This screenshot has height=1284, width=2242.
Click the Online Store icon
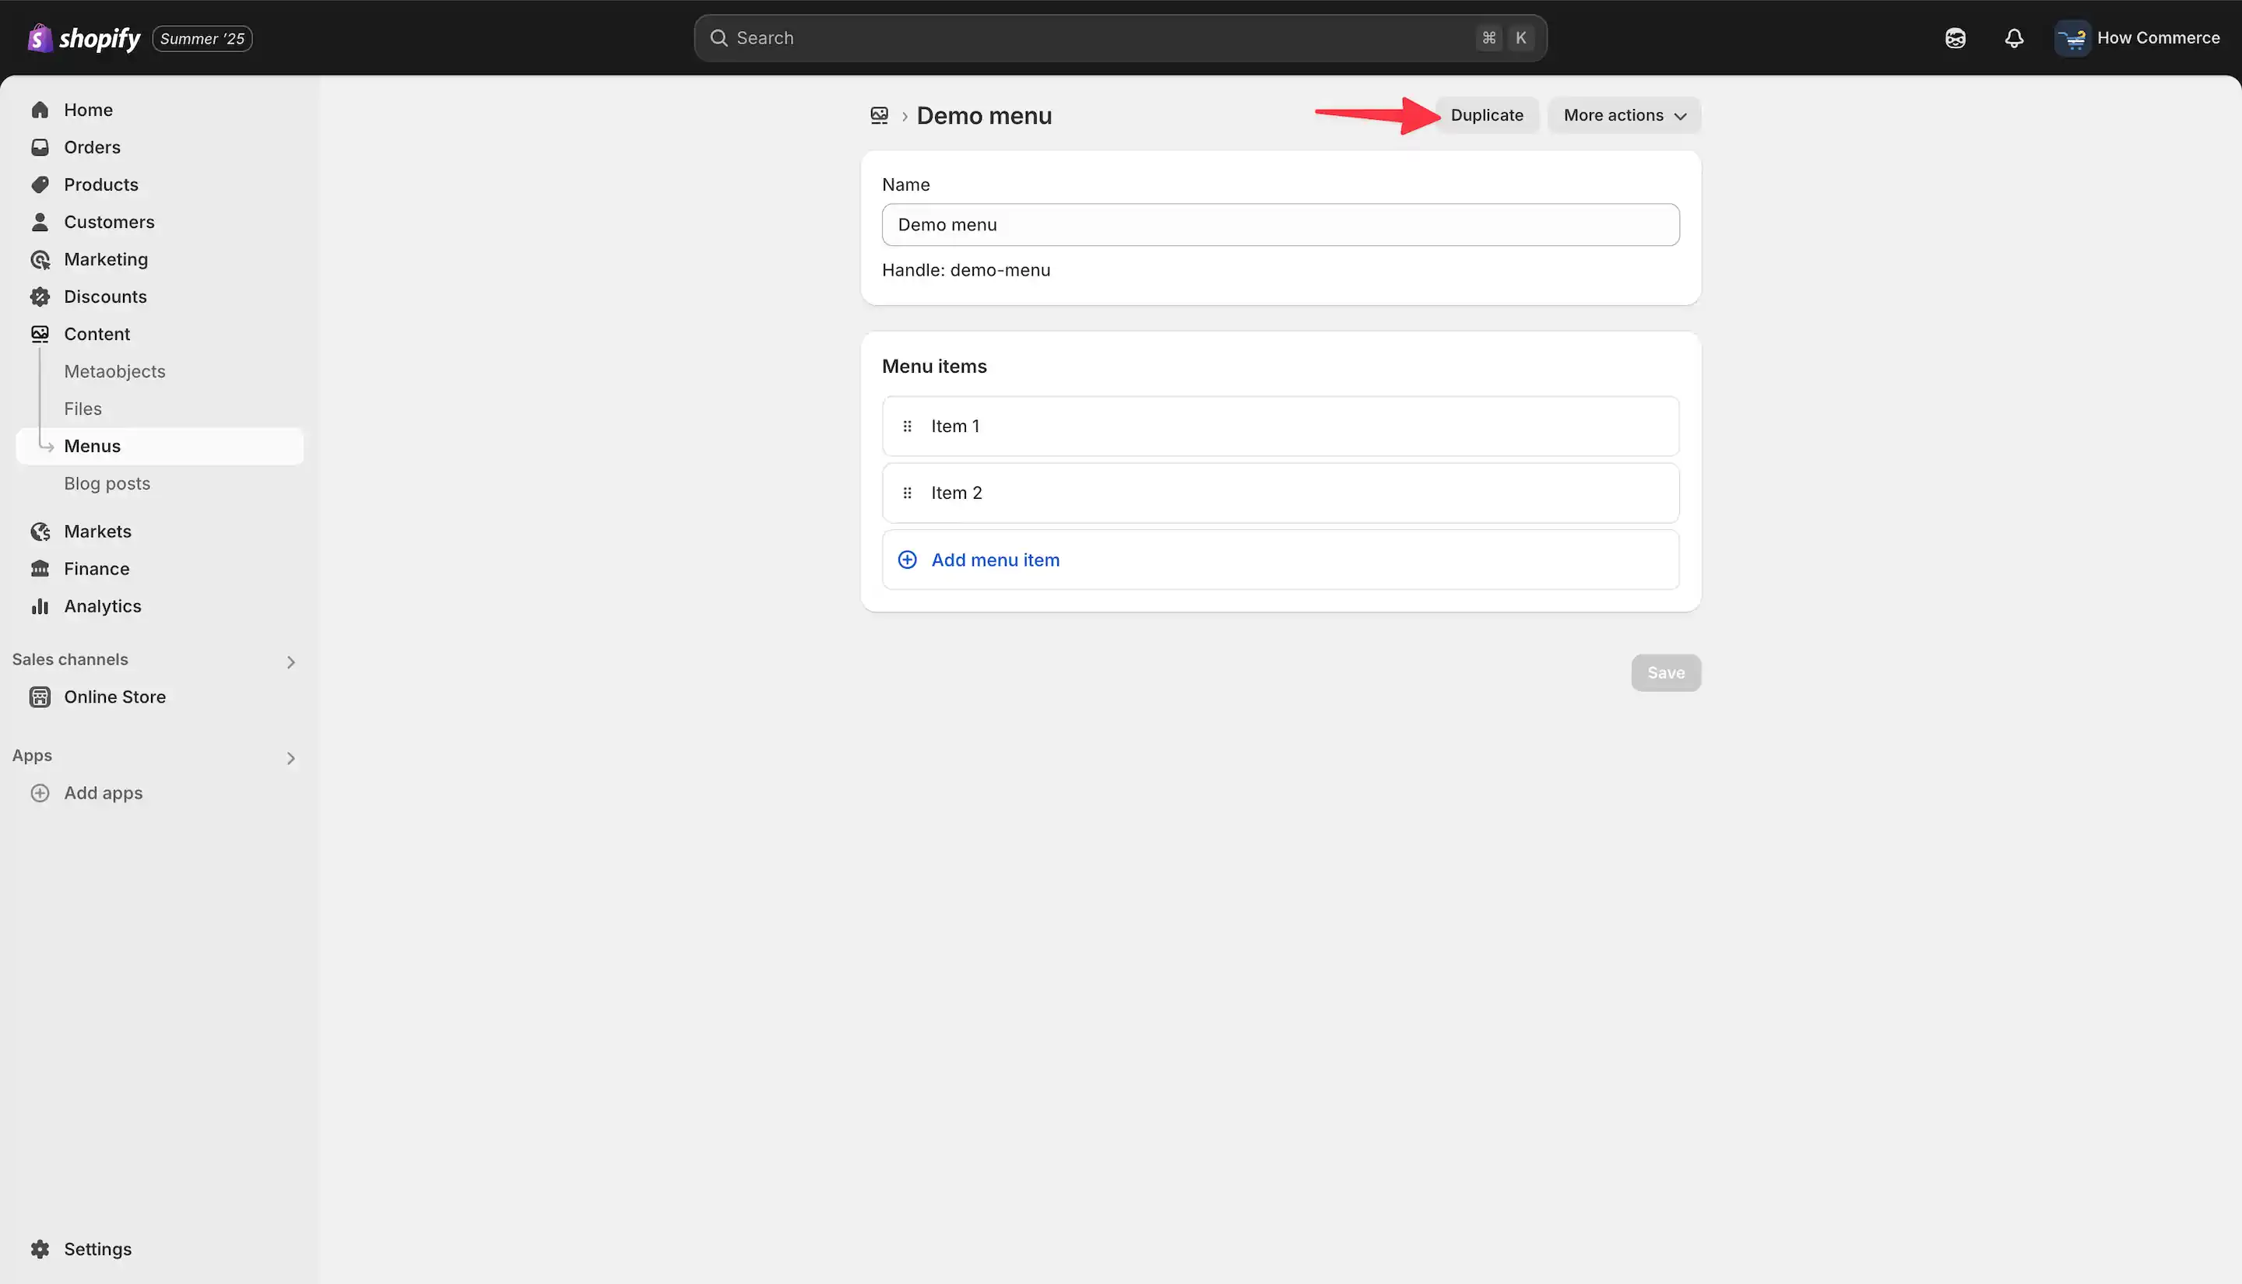pyautogui.click(x=40, y=696)
